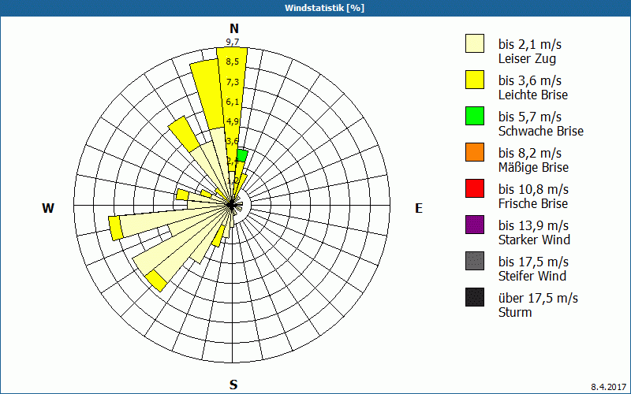Click the 7,3 scale value
The image size is (631, 394).
pos(232,82)
